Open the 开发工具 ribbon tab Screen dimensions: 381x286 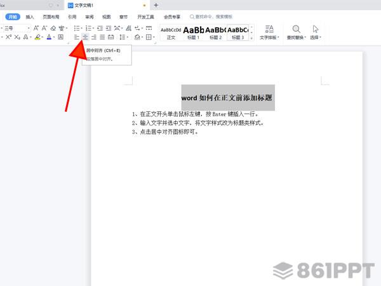[145, 17]
